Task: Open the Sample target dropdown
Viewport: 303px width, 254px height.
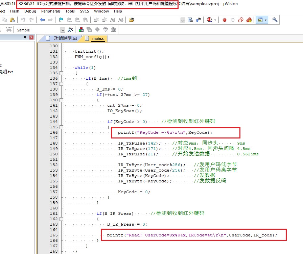Action: click(63, 30)
